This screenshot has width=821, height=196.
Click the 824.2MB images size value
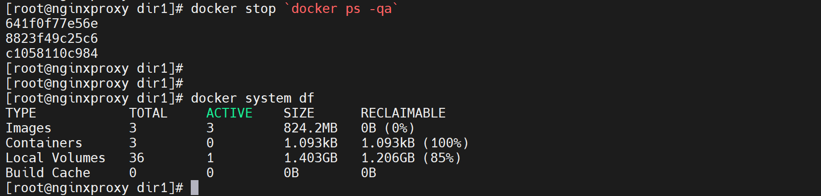coord(311,128)
